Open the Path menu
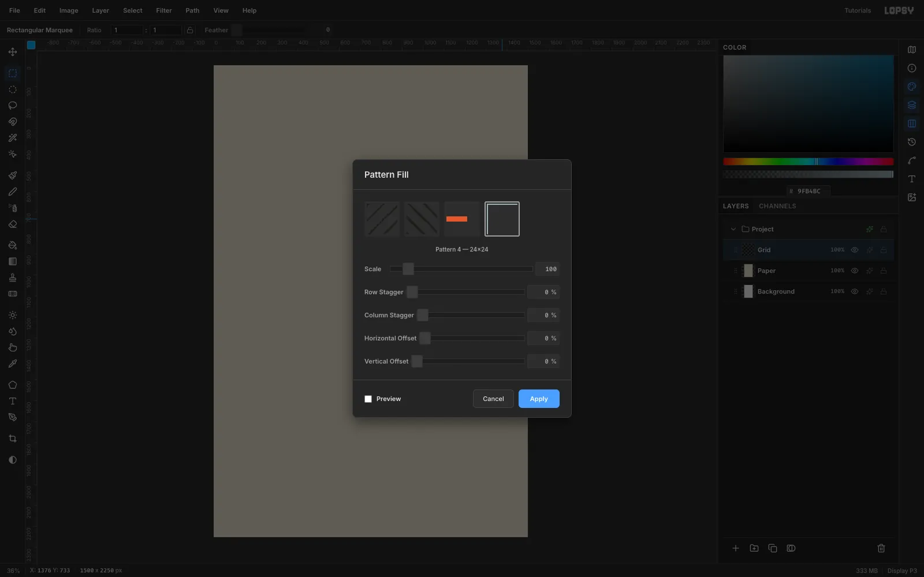 pyautogui.click(x=192, y=10)
